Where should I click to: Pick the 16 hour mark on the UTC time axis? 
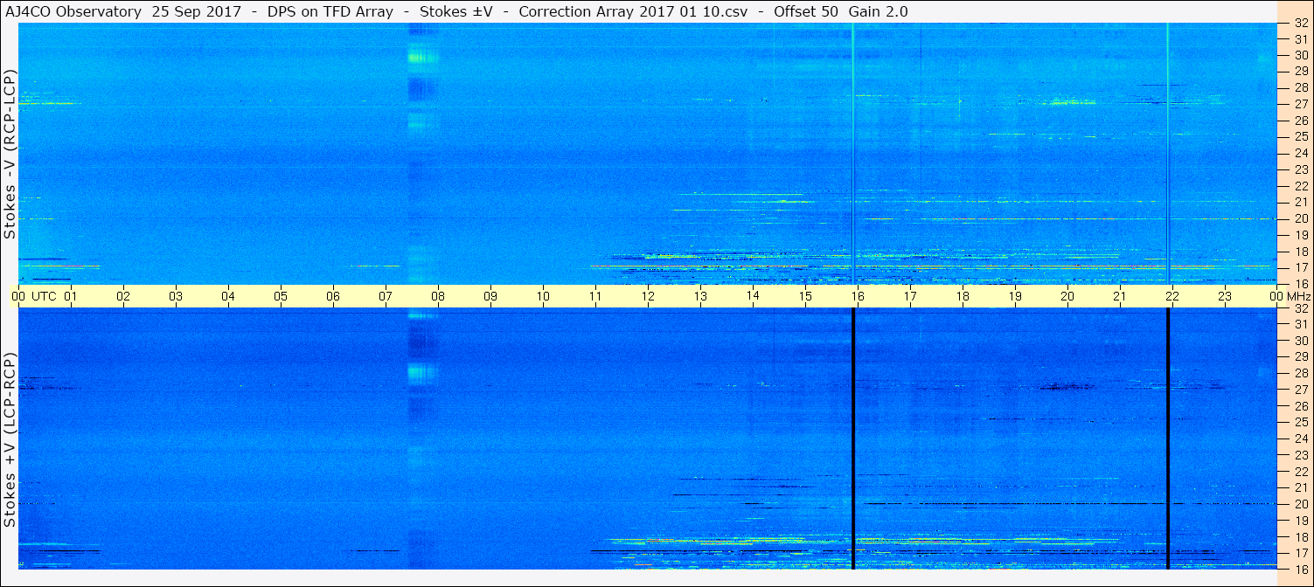858,296
